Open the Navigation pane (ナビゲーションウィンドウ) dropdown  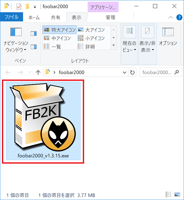coord(16,40)
